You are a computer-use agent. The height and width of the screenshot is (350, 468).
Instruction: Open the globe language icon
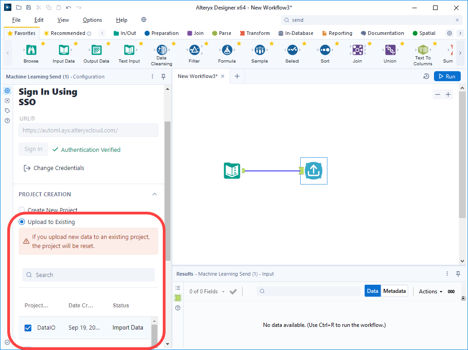[144, 19]
